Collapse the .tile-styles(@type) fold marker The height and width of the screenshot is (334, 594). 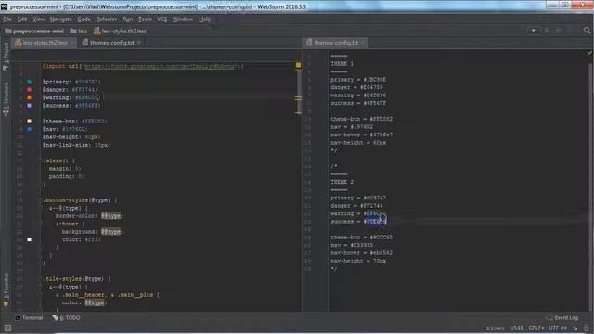tap(40, 278)
